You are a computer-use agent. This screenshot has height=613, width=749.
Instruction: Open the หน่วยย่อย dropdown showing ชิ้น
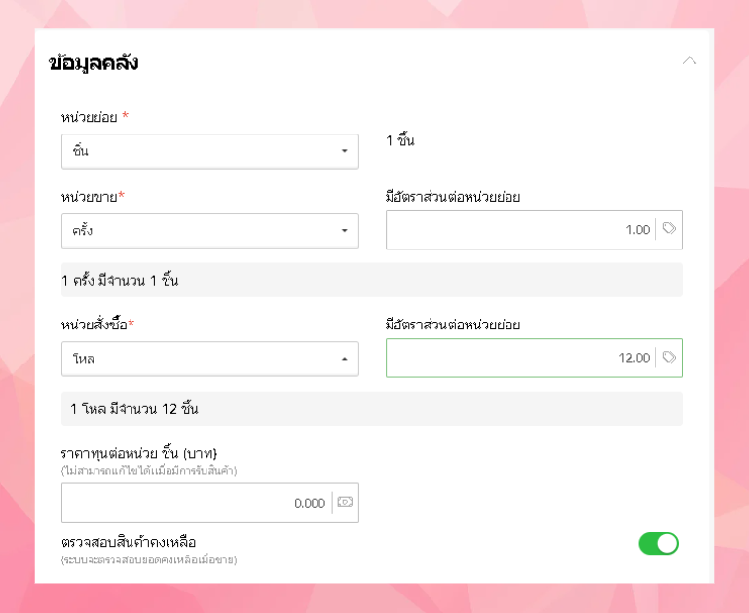pyautogui.click(x=209, y=151)
